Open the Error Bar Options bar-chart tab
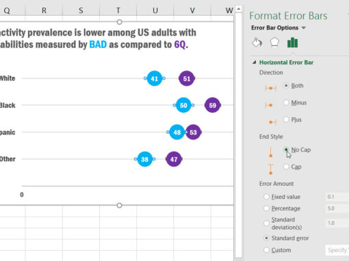The height and width of the screenshot is (261, 349). coord(292,42)
